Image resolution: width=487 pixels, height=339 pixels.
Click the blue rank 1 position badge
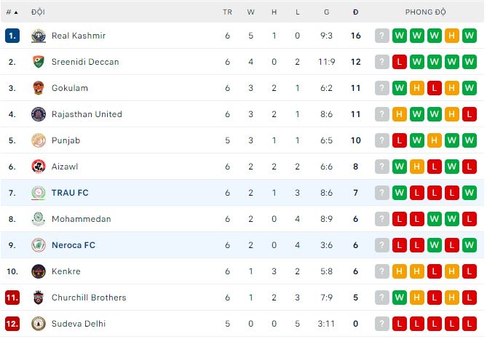(12, 36)
